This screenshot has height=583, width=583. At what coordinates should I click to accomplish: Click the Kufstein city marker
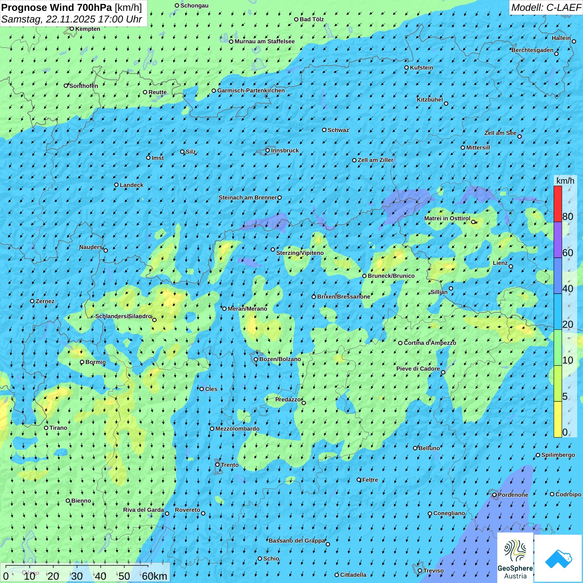point(407,67)
